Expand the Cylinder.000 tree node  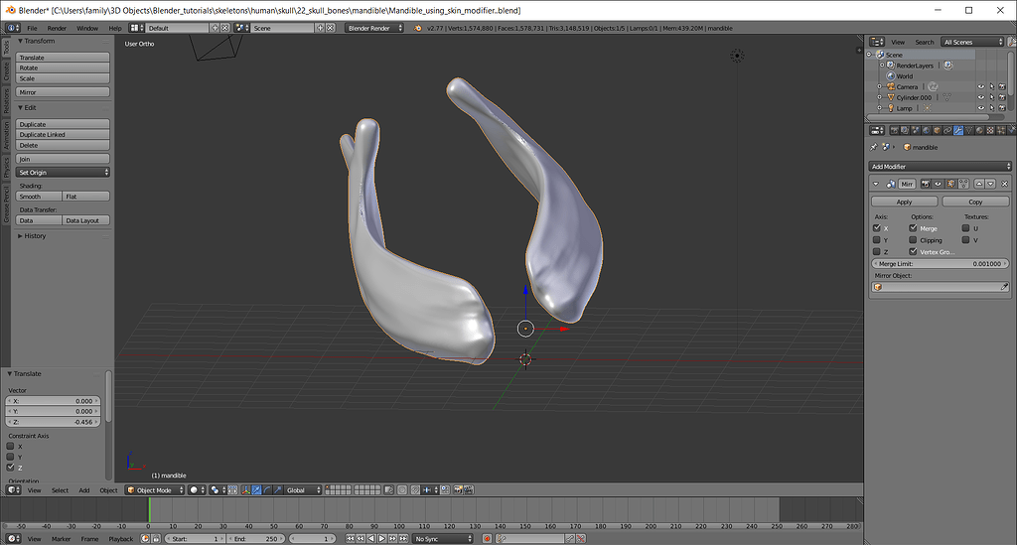(880, 97)
